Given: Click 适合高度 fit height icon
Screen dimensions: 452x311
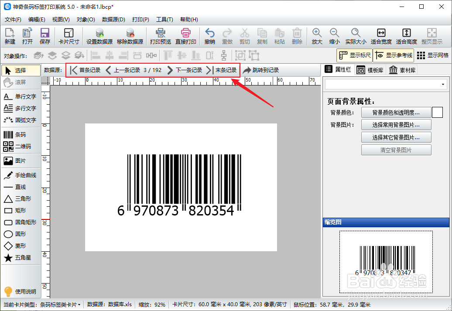Looking at the screenshot, I should point(407,36).
